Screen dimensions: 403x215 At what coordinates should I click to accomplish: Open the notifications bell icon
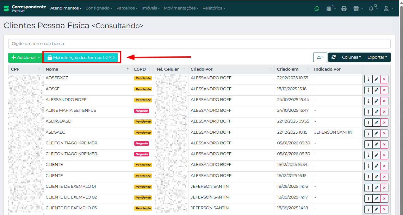(371, 9)
